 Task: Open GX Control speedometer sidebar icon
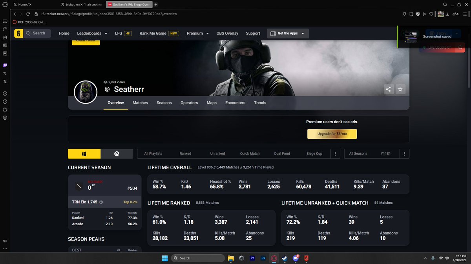click(5, 29)
